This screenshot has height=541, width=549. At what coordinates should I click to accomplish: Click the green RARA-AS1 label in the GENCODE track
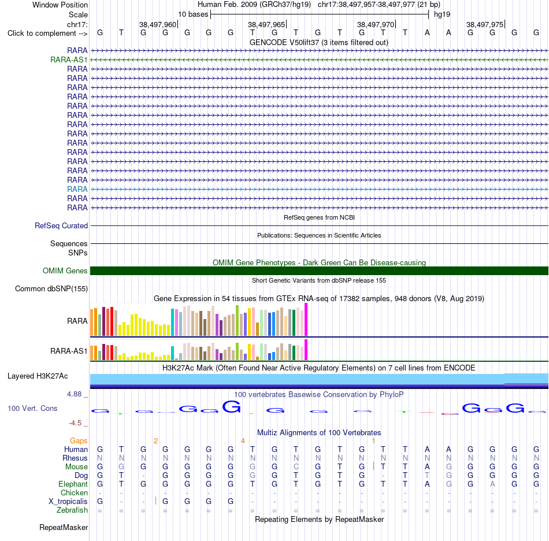point(69,60)
